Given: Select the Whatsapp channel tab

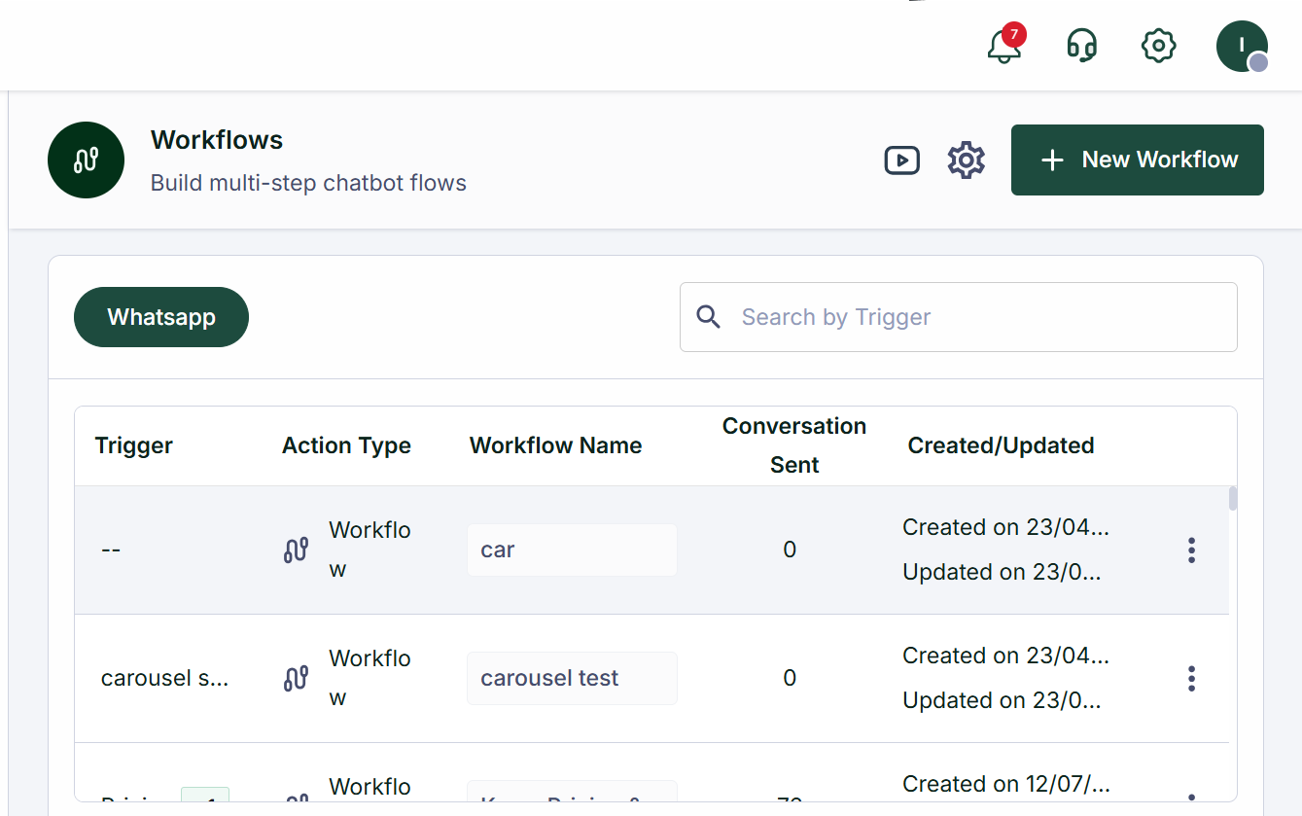Looking at the screenshot, I should pyautogui.click(x=161, y=317).
